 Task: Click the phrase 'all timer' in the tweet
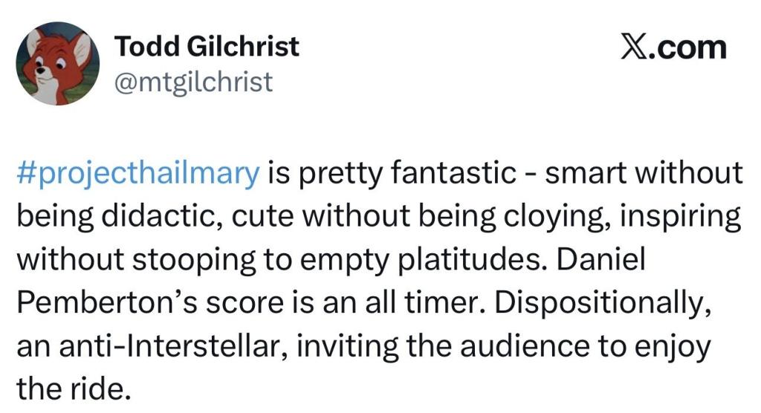coord(403,302)
